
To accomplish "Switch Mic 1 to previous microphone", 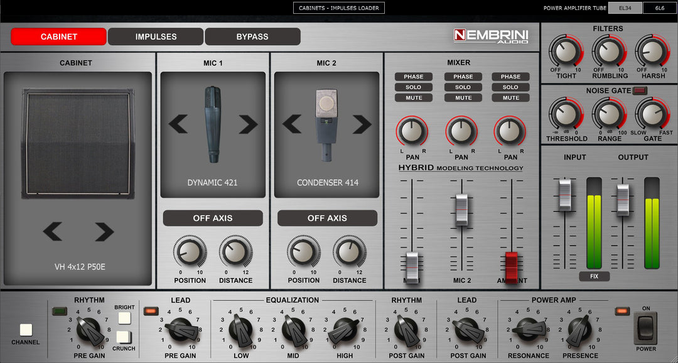I will [x=178, y=124].
